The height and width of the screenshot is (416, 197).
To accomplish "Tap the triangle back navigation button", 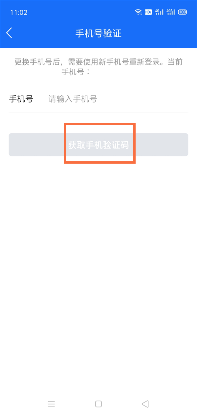I will click(145, 404).
